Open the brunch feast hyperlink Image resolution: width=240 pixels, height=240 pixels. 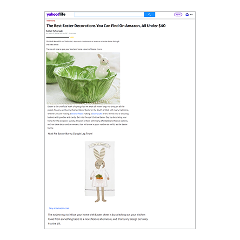point(77,114)
